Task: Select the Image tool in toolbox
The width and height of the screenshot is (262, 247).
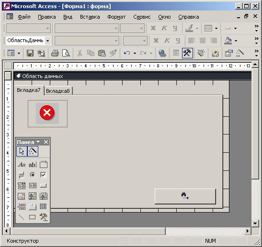Action: [x=22, y=196]
